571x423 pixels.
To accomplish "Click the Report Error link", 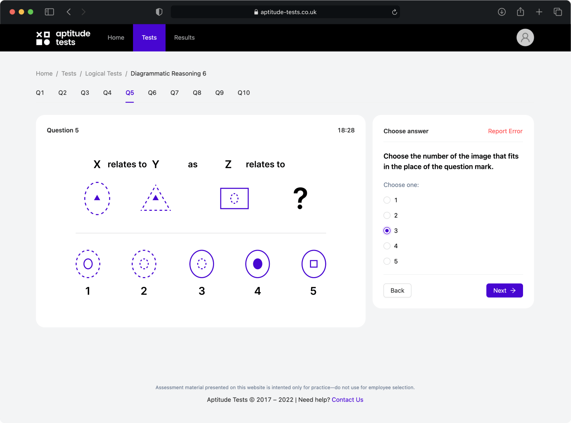I will pos(505,131).
